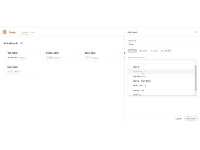Screen dimensions: 200x150
Task: Click the dropdown list scrollbar thumb
Action: click(x=196, y=78)
